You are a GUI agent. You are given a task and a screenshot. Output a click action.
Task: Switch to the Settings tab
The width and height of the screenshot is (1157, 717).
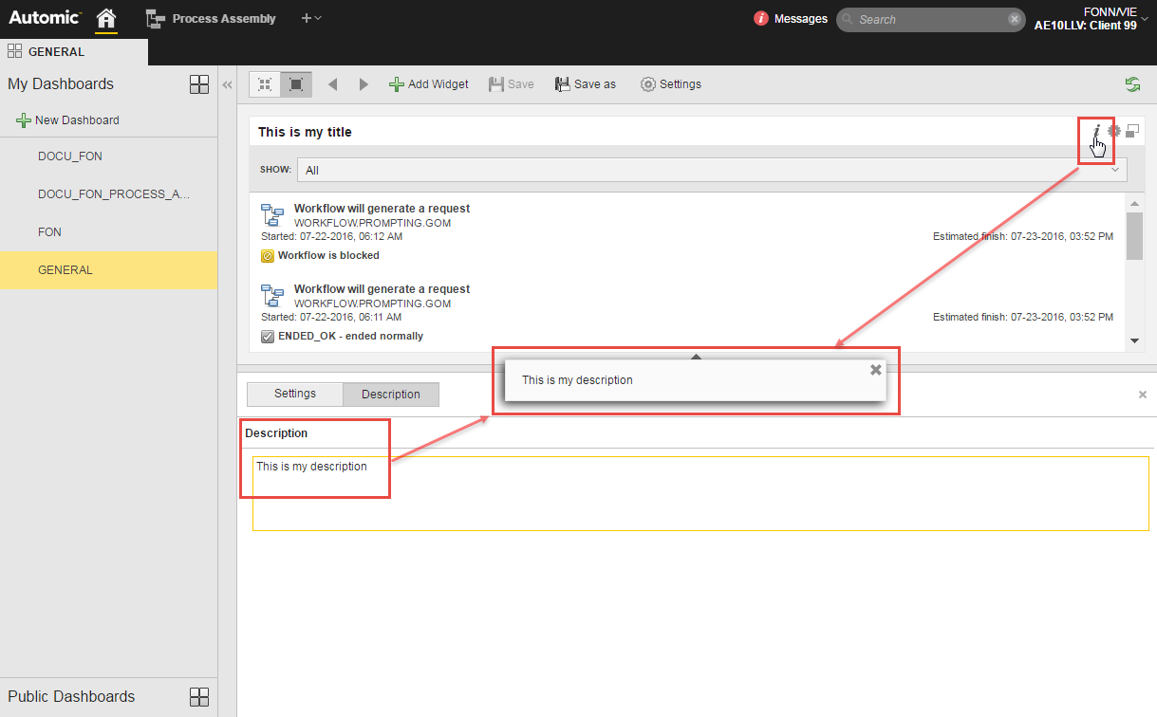[x=295, y=394]
